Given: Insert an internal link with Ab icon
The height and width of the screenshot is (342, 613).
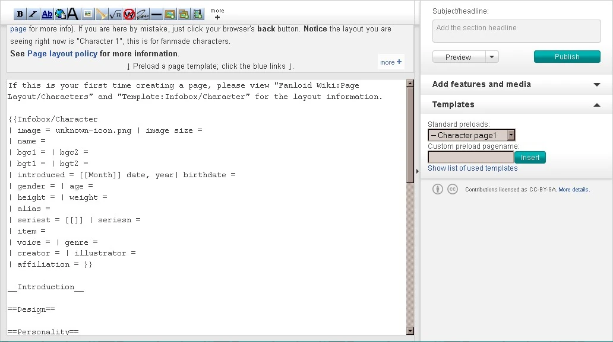Looking at the screenshot, I should point(47,14).
